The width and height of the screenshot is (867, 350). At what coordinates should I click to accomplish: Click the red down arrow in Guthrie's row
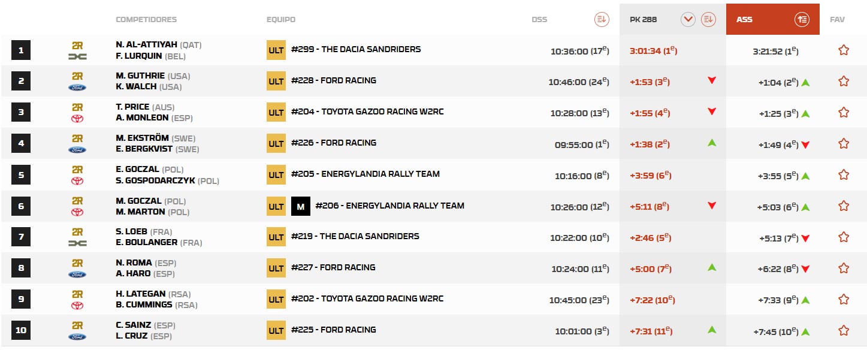(x=712, y=80)
